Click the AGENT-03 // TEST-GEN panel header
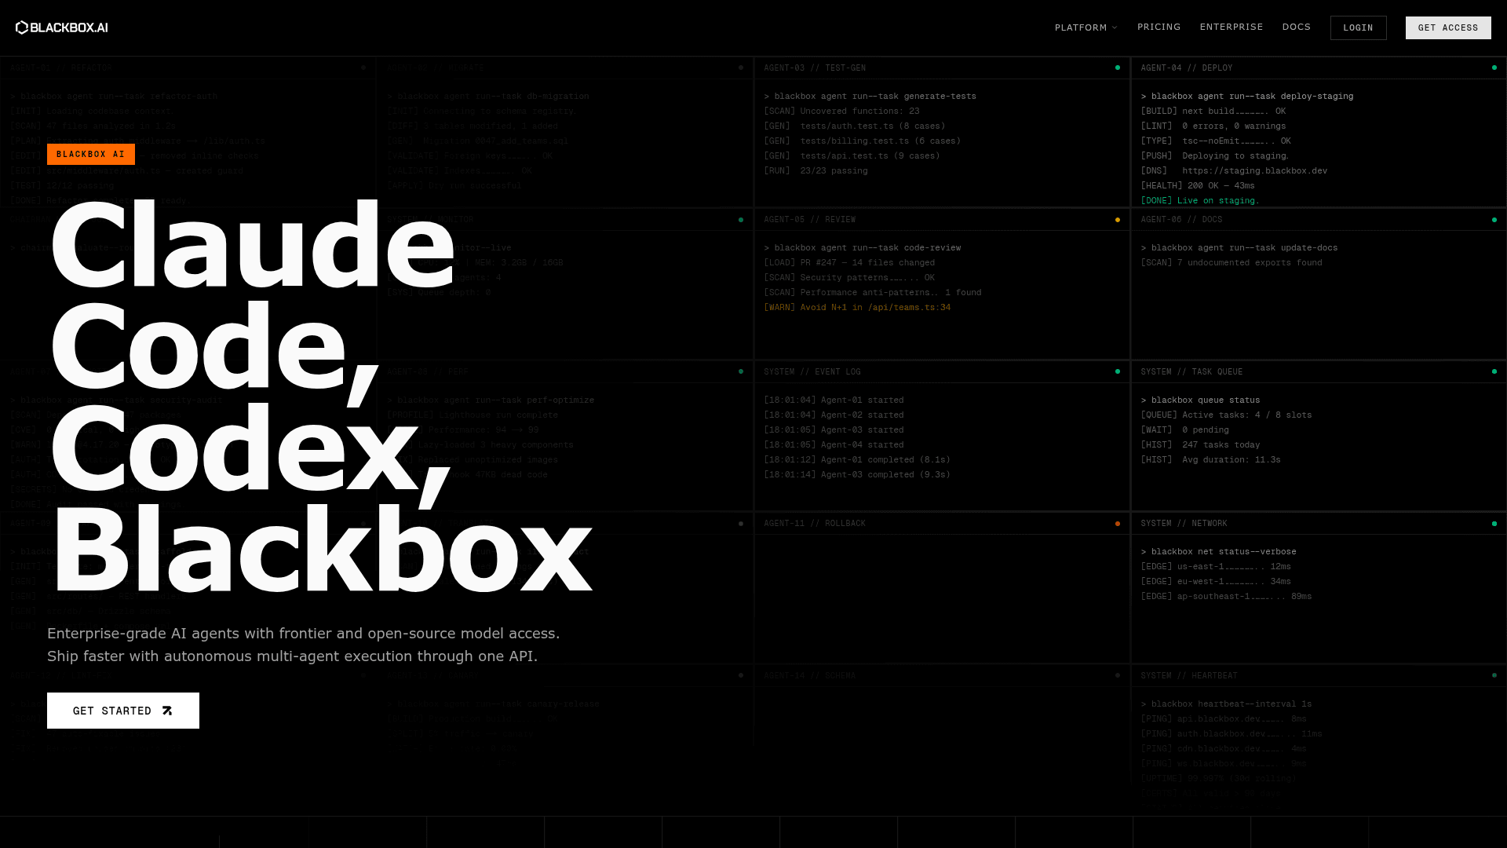Image resolution: width=1507 pixels, height=848 pixels. point(942,68)
